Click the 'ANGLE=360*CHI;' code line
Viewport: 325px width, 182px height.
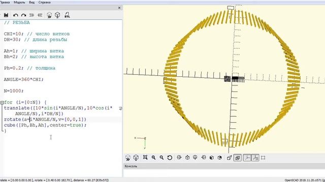click(x=24, y=79)
